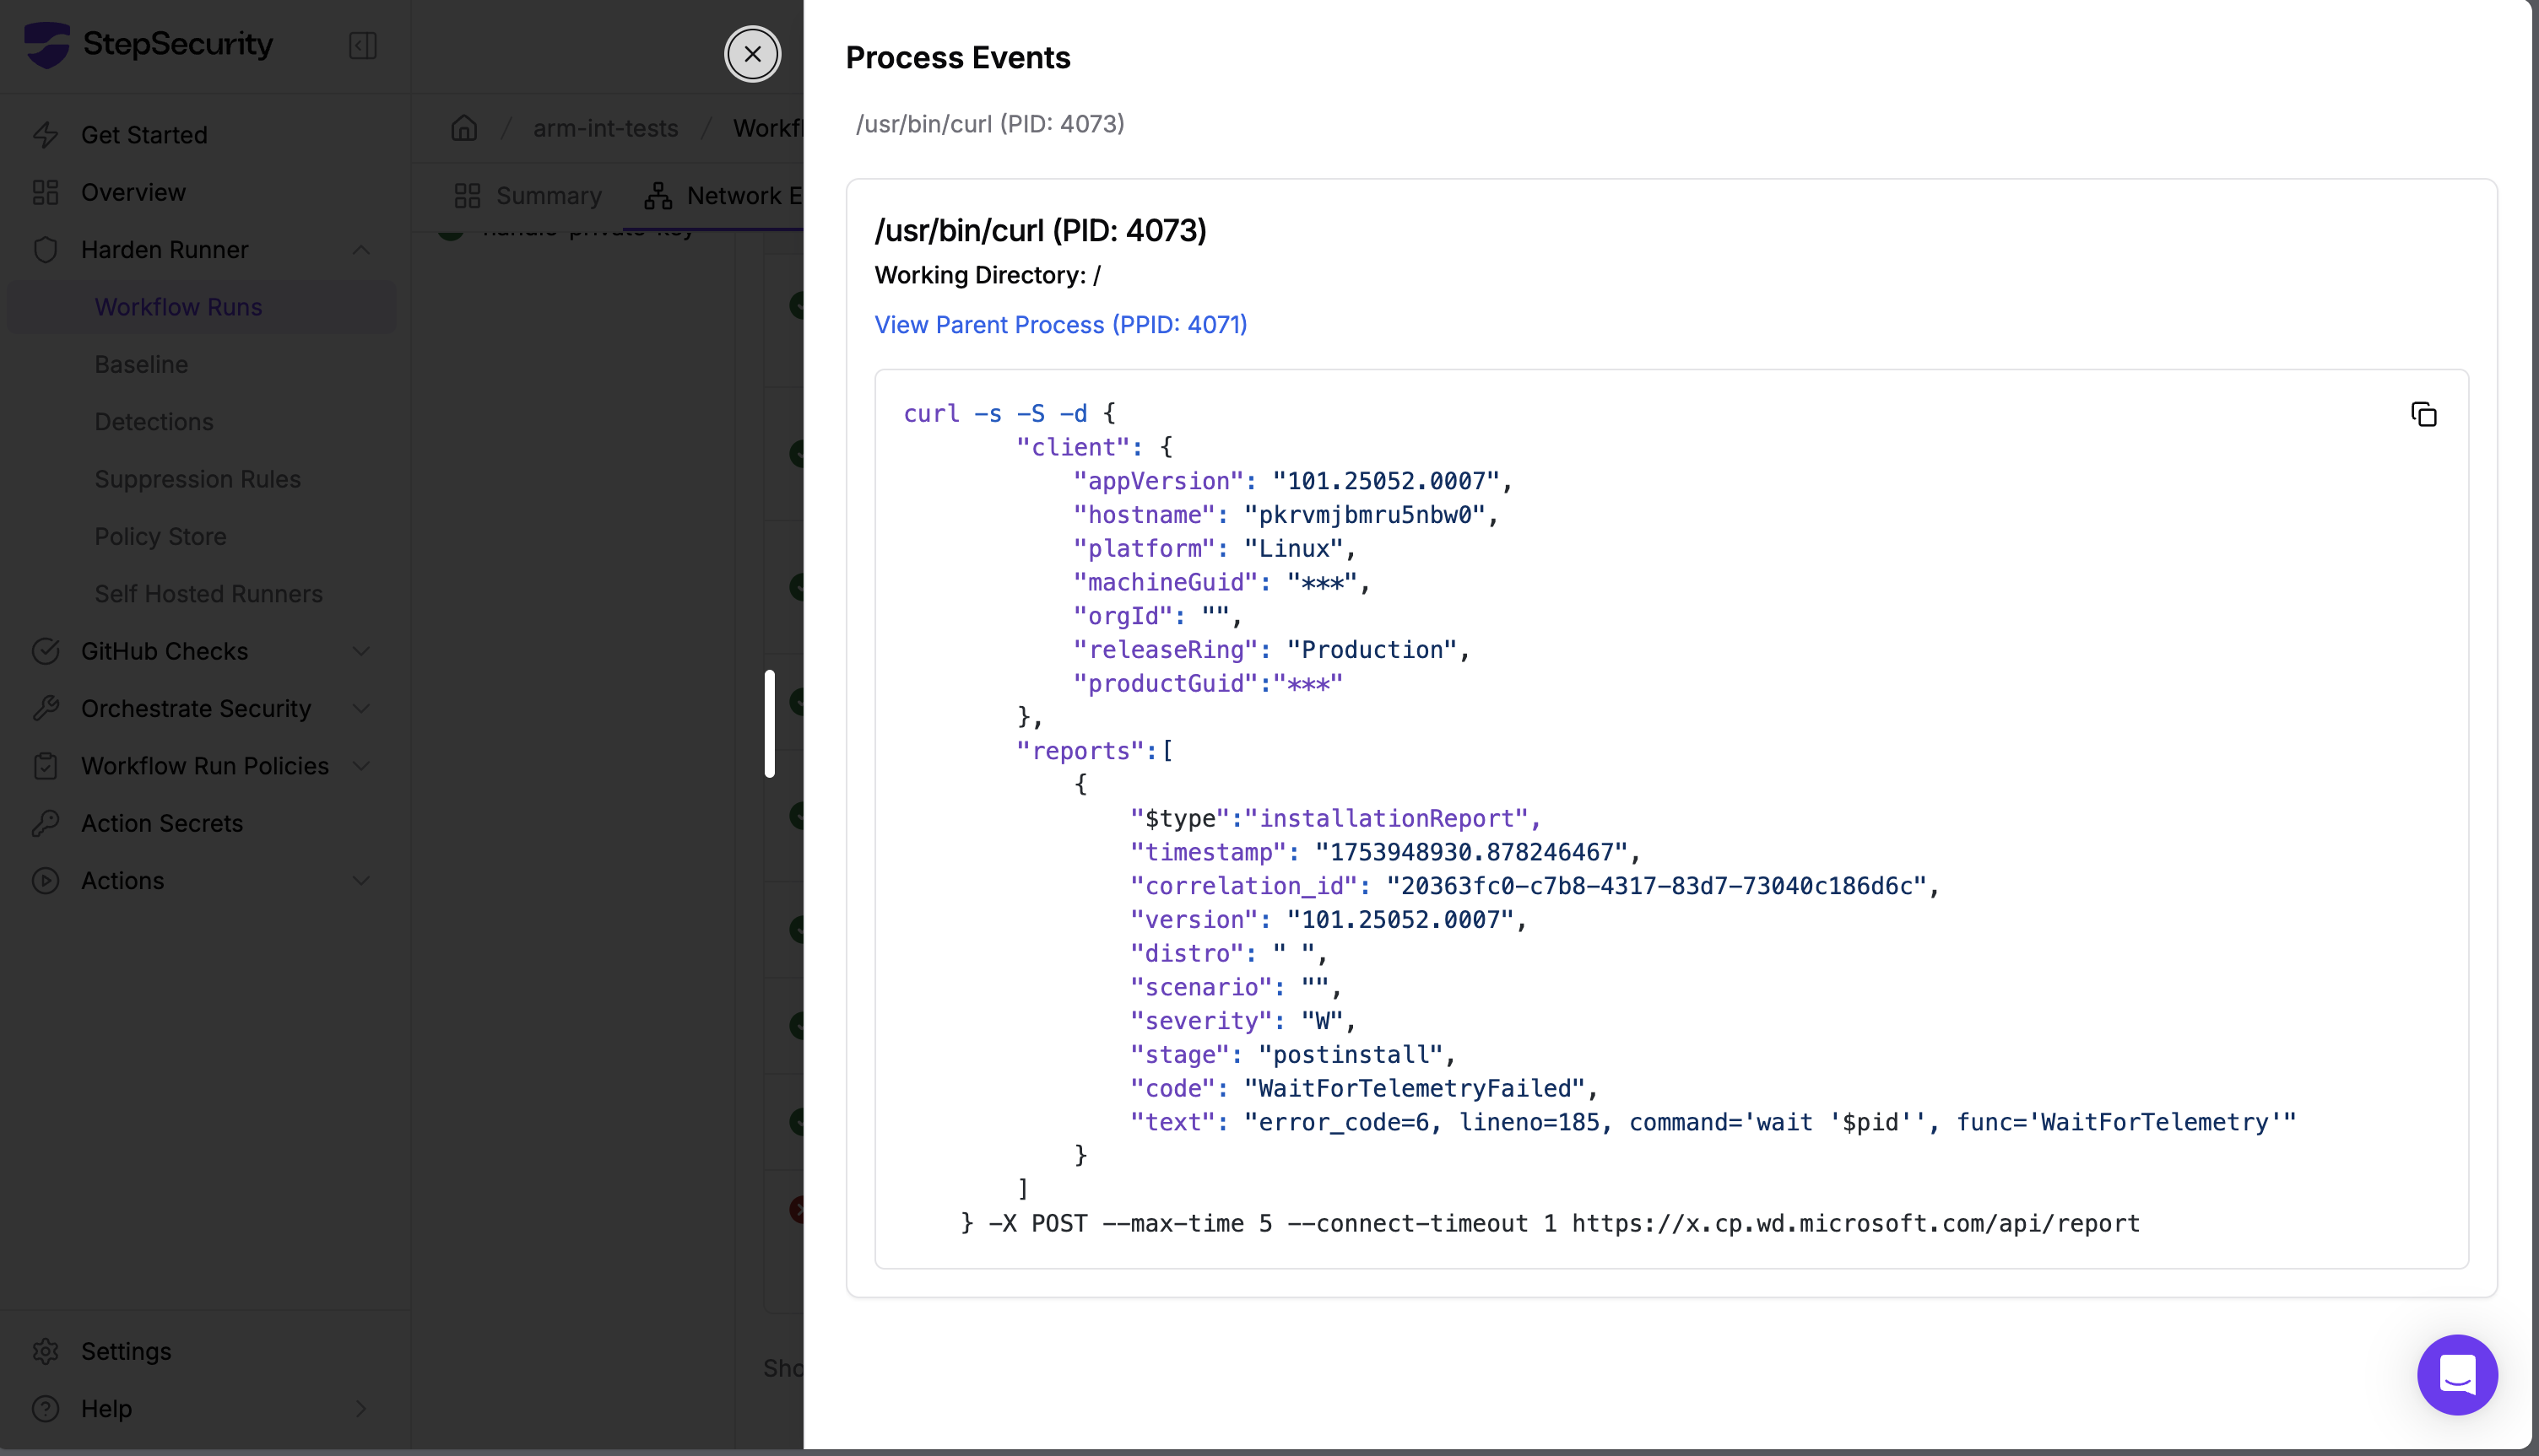Click the Orchestrate Security wrench icon
The height and width of the screenshot is (1456, 2539).
(x=45, y=708)
